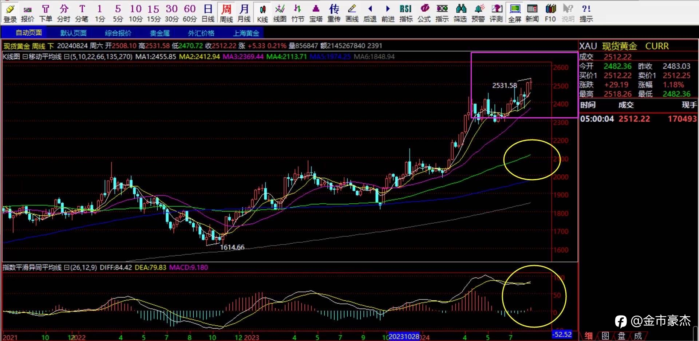Screen dimensions: 699x341
Task: Open the 画线 drawing line tool
Action: click(x=352, y=13)
